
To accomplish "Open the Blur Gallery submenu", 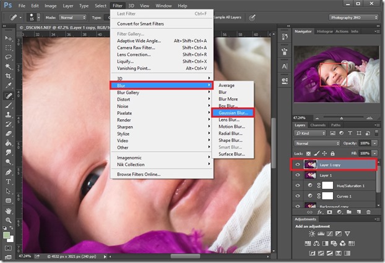I will (x=162, y=93).
